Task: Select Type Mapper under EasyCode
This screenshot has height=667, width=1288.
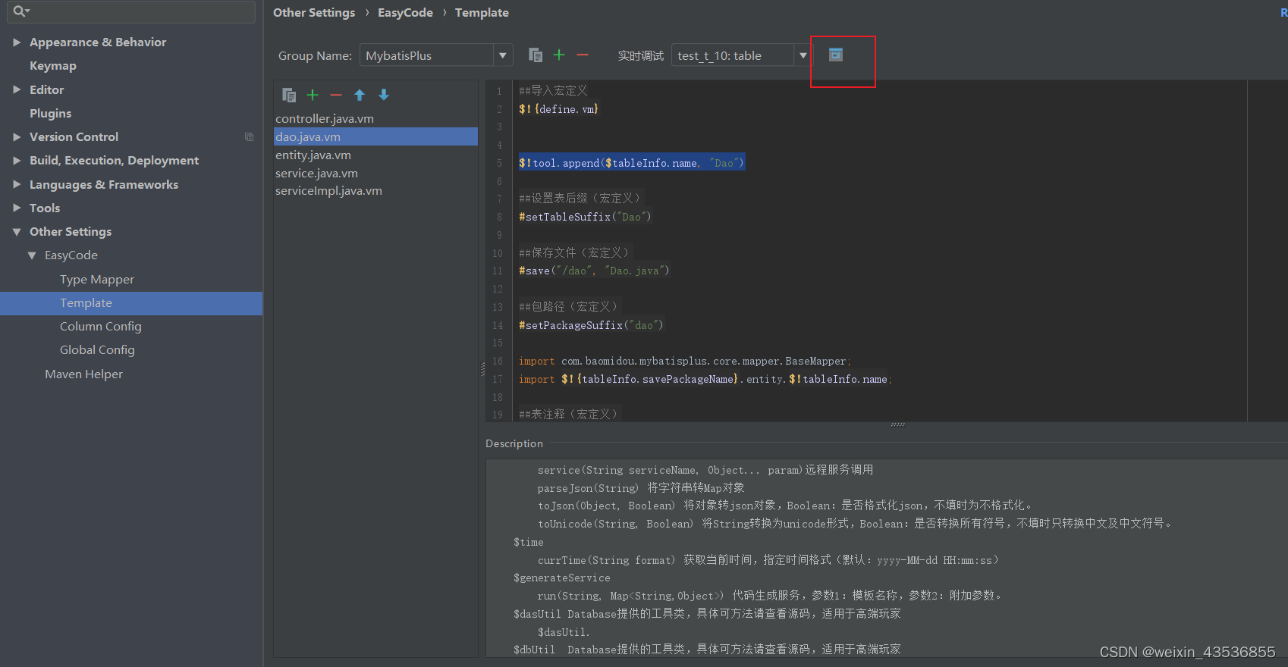Action: pos(97,280)
